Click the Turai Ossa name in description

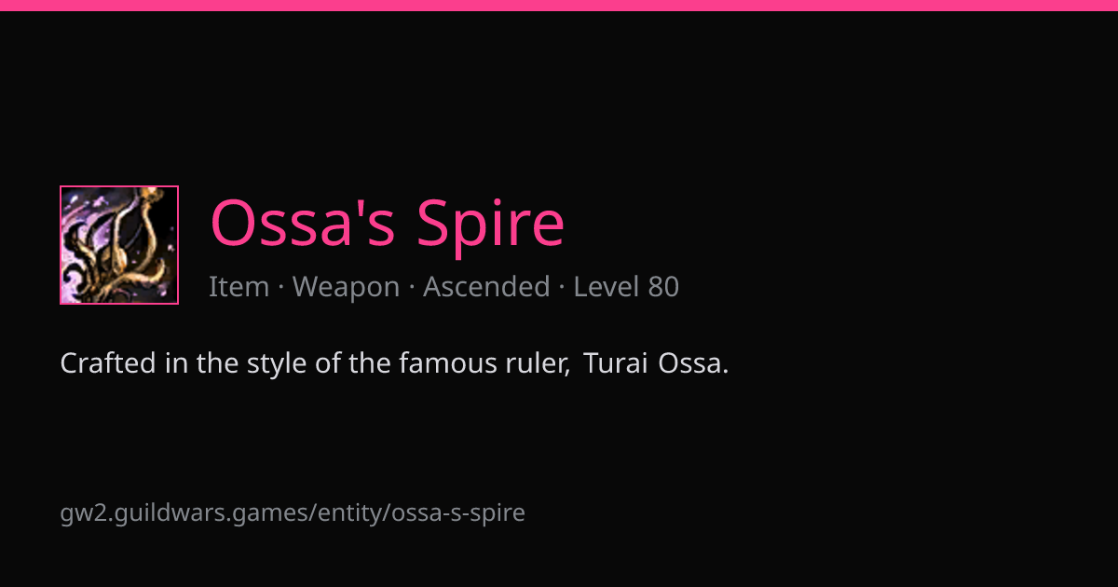coord(656,363)
